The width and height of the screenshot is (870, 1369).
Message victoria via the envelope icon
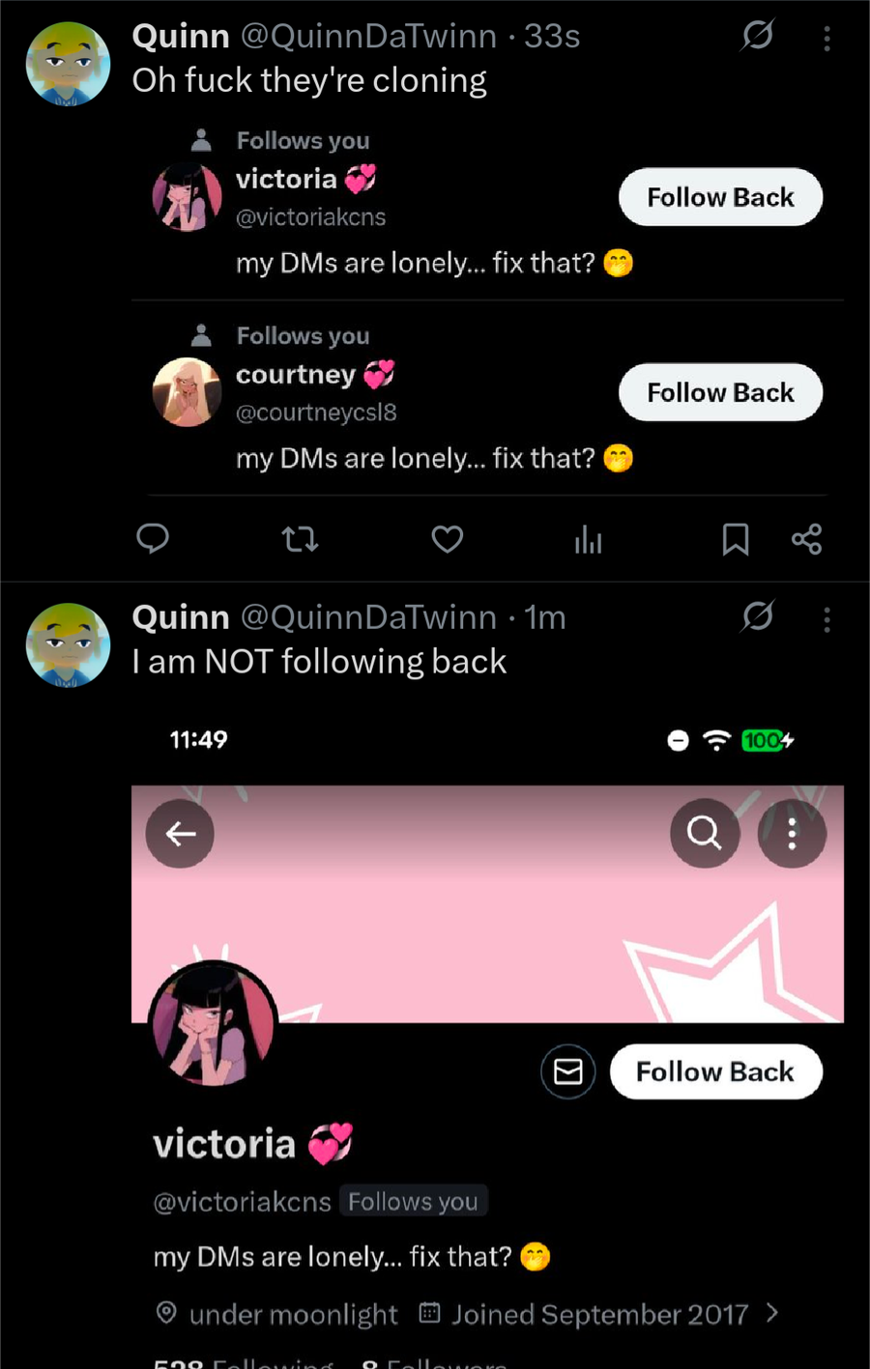567,1071
